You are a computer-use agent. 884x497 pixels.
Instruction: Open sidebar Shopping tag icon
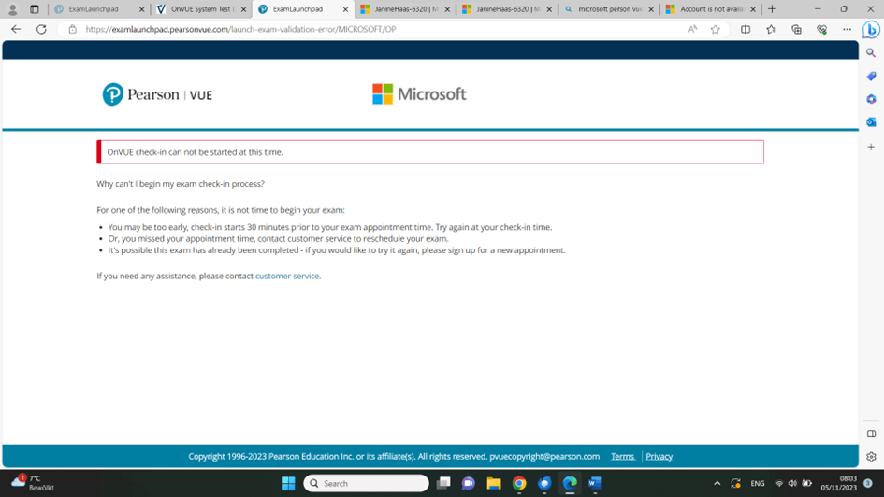[x=871, y=76]
